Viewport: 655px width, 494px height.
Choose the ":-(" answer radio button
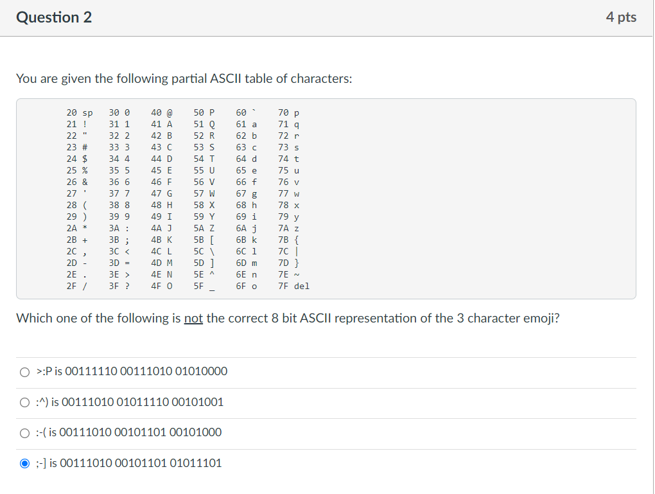24,432
